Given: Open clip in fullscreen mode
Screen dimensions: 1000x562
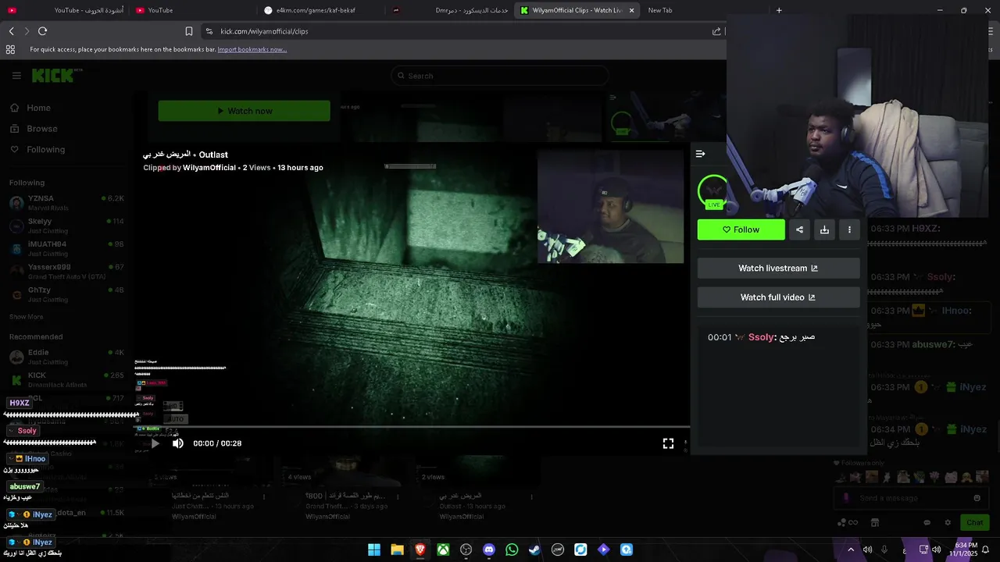Looking at the screenshot, I should [668, 443].
